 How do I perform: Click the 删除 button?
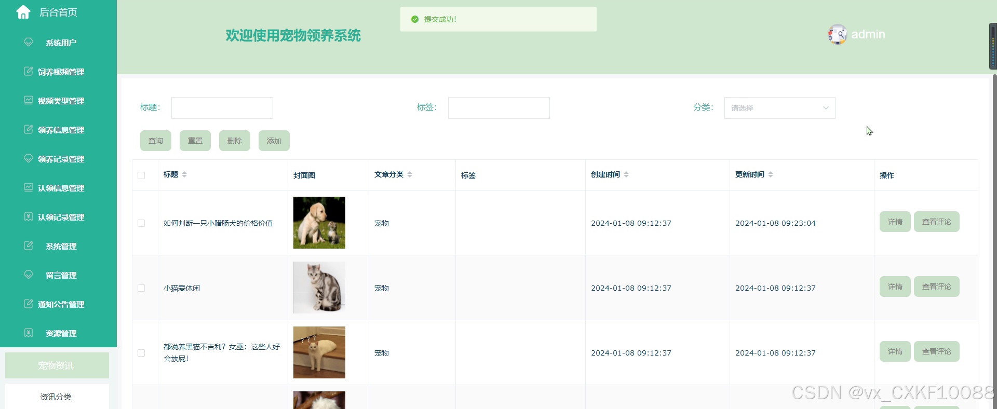coord(235,141)
